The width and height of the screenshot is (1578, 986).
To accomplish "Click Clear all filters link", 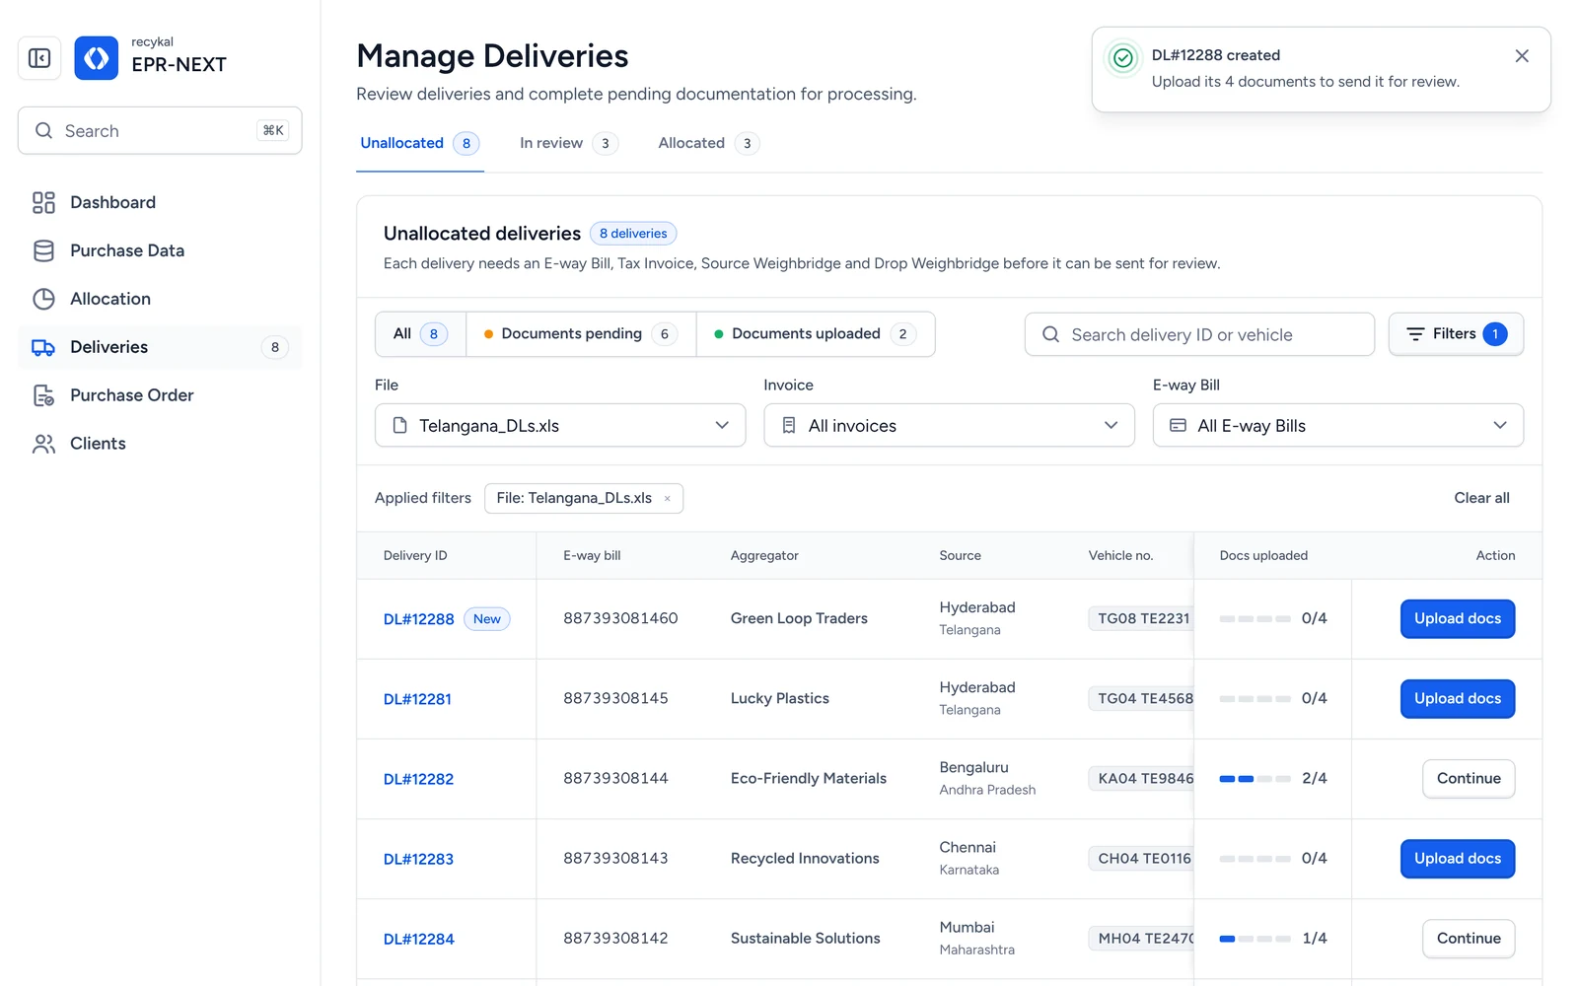I will coord(1481,498).
